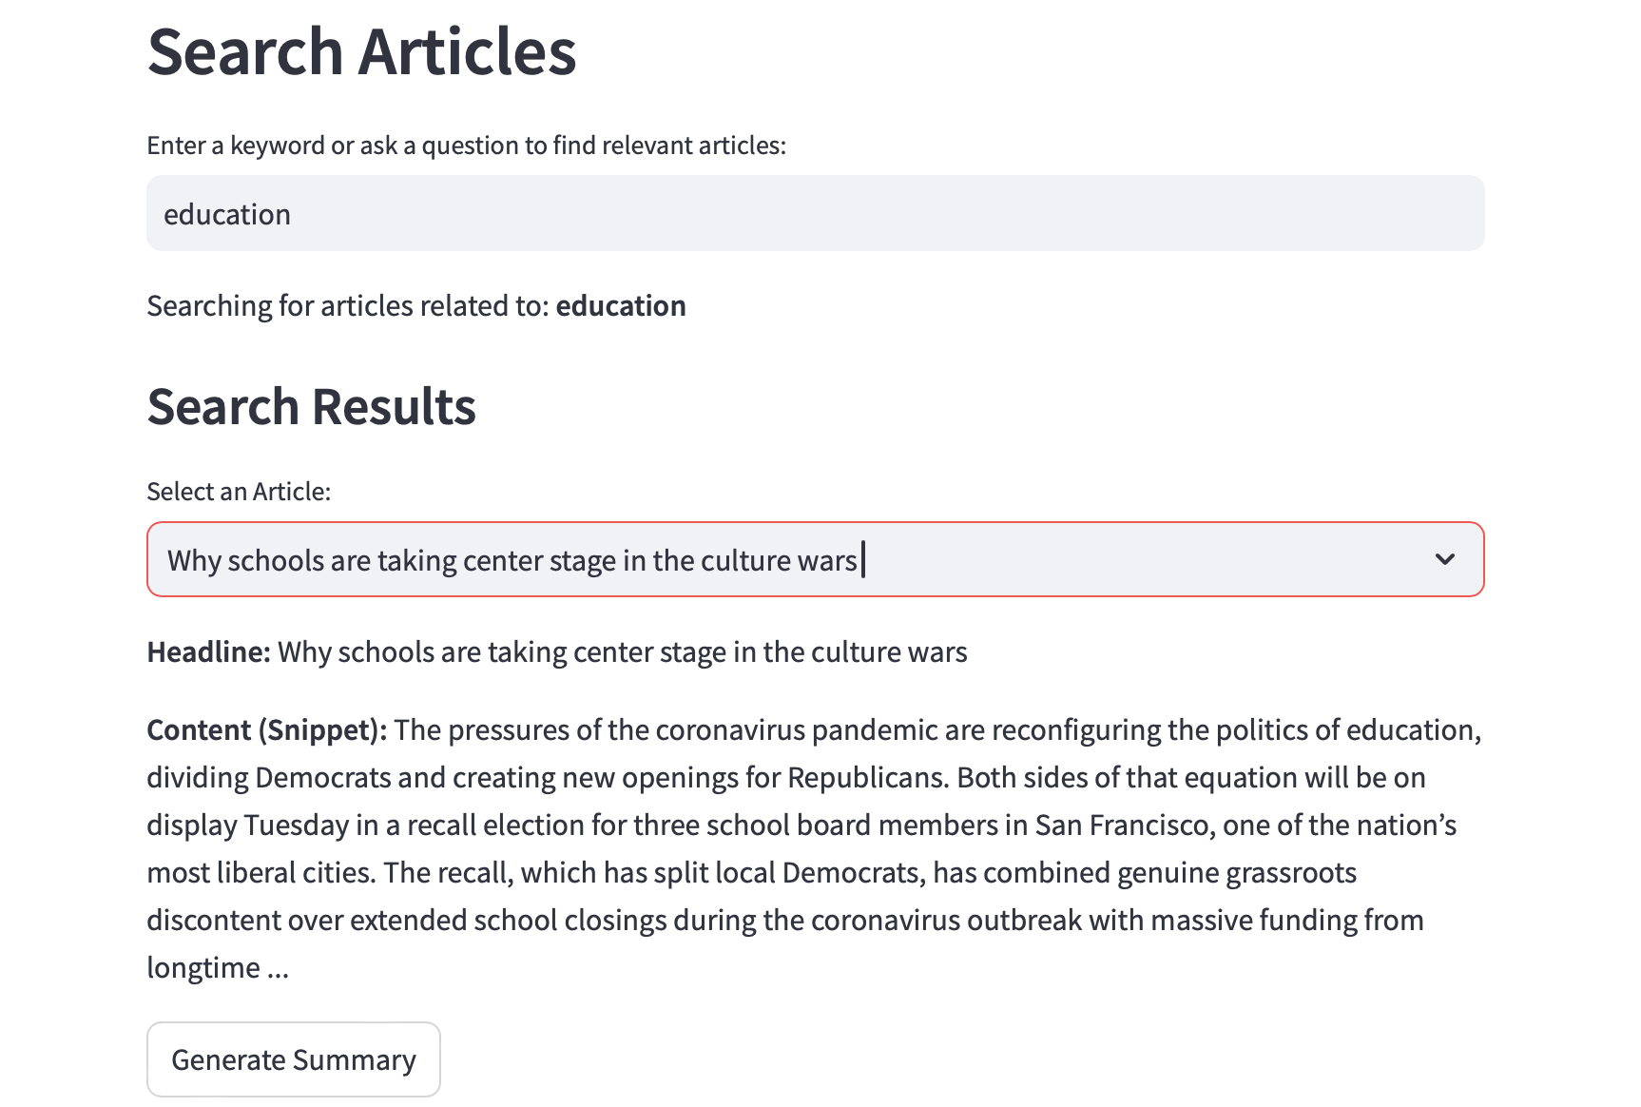Click the 'Select an Article:' label

pos(239,492)
